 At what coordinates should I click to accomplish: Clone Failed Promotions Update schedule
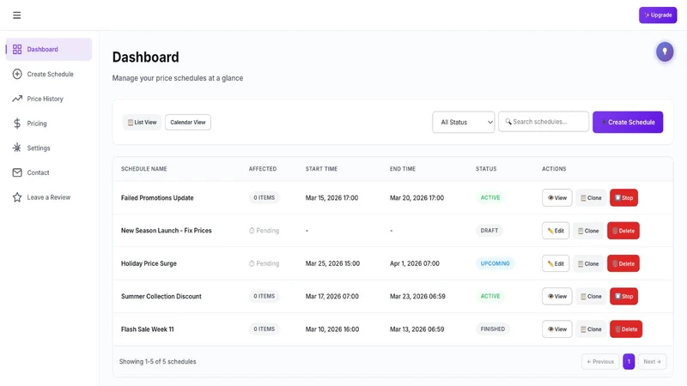click(x=591, y=198)
